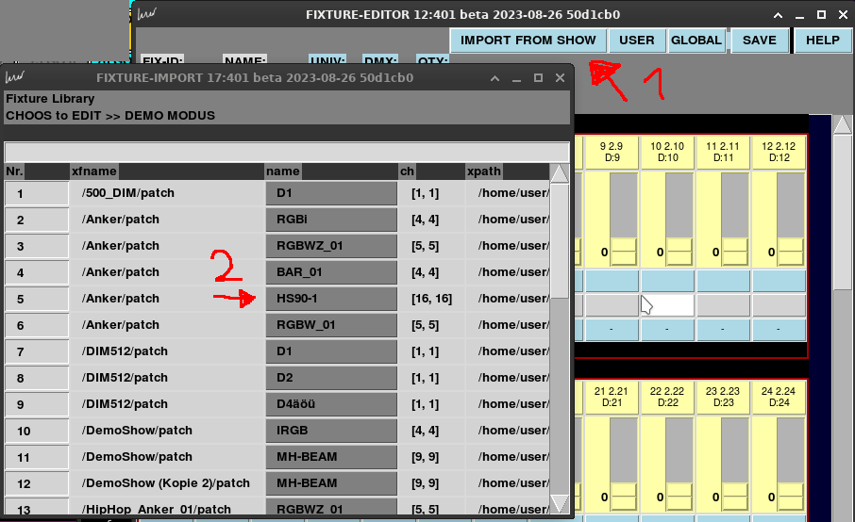Select the HS90-1 fixture name
This screenshot has height=522, width=855.
coord(330,299)
